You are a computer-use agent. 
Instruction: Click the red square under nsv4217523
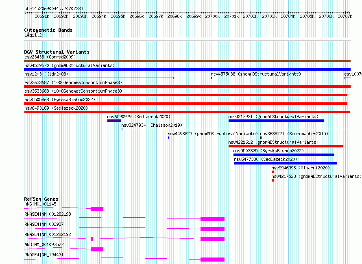click(273, 180)
